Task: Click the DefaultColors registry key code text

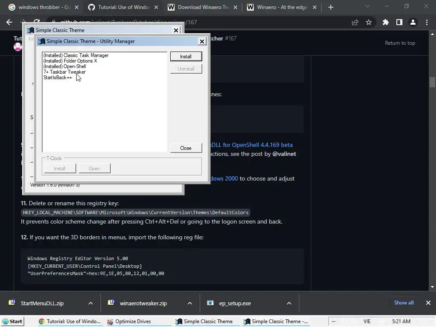Action: click(x=135, y=212)
